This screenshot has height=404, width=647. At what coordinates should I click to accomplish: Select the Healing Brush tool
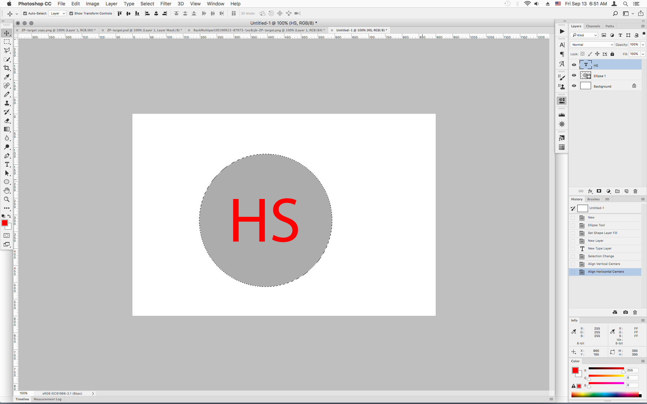click(6, 86)
